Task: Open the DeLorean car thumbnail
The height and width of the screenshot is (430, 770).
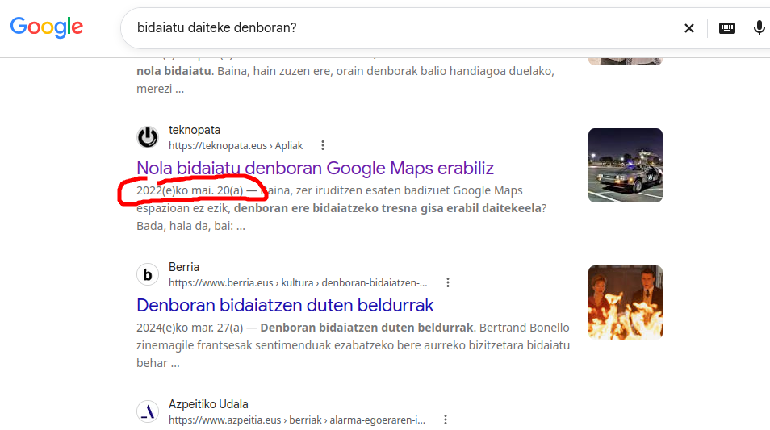Action: [626, 165]
